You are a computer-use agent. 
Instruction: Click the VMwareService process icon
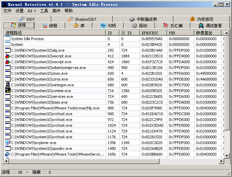[x=8, y=154]
